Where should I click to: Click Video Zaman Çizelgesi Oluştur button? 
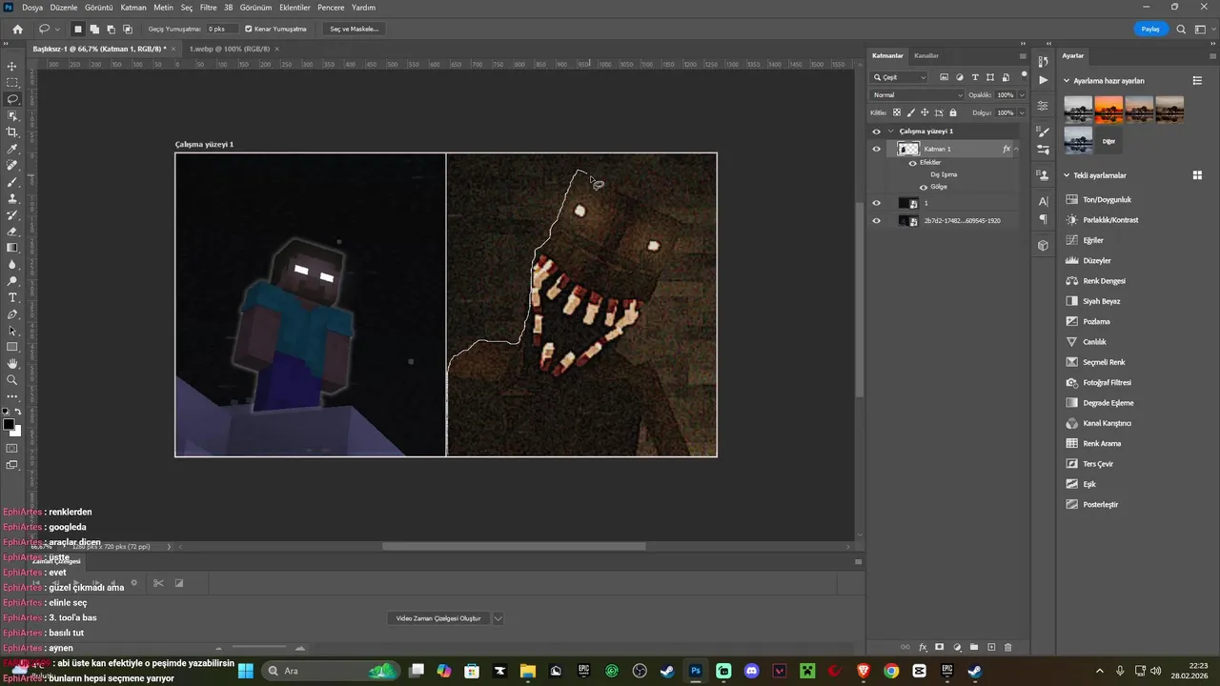(438, 618)
